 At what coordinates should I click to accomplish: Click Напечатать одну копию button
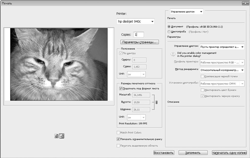[229, 153]
